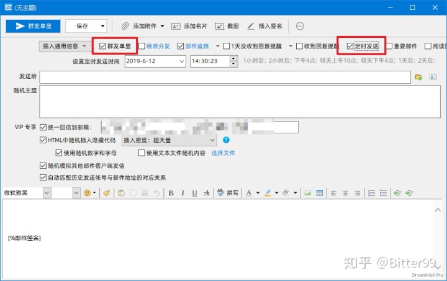Image resolution: width=447 pixels, height=281 pixels.
Task: Click the 随机主题 subject text area
Action: pos(240,102)
